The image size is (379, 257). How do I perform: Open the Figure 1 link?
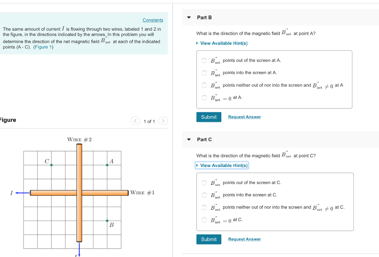point(44,47)
